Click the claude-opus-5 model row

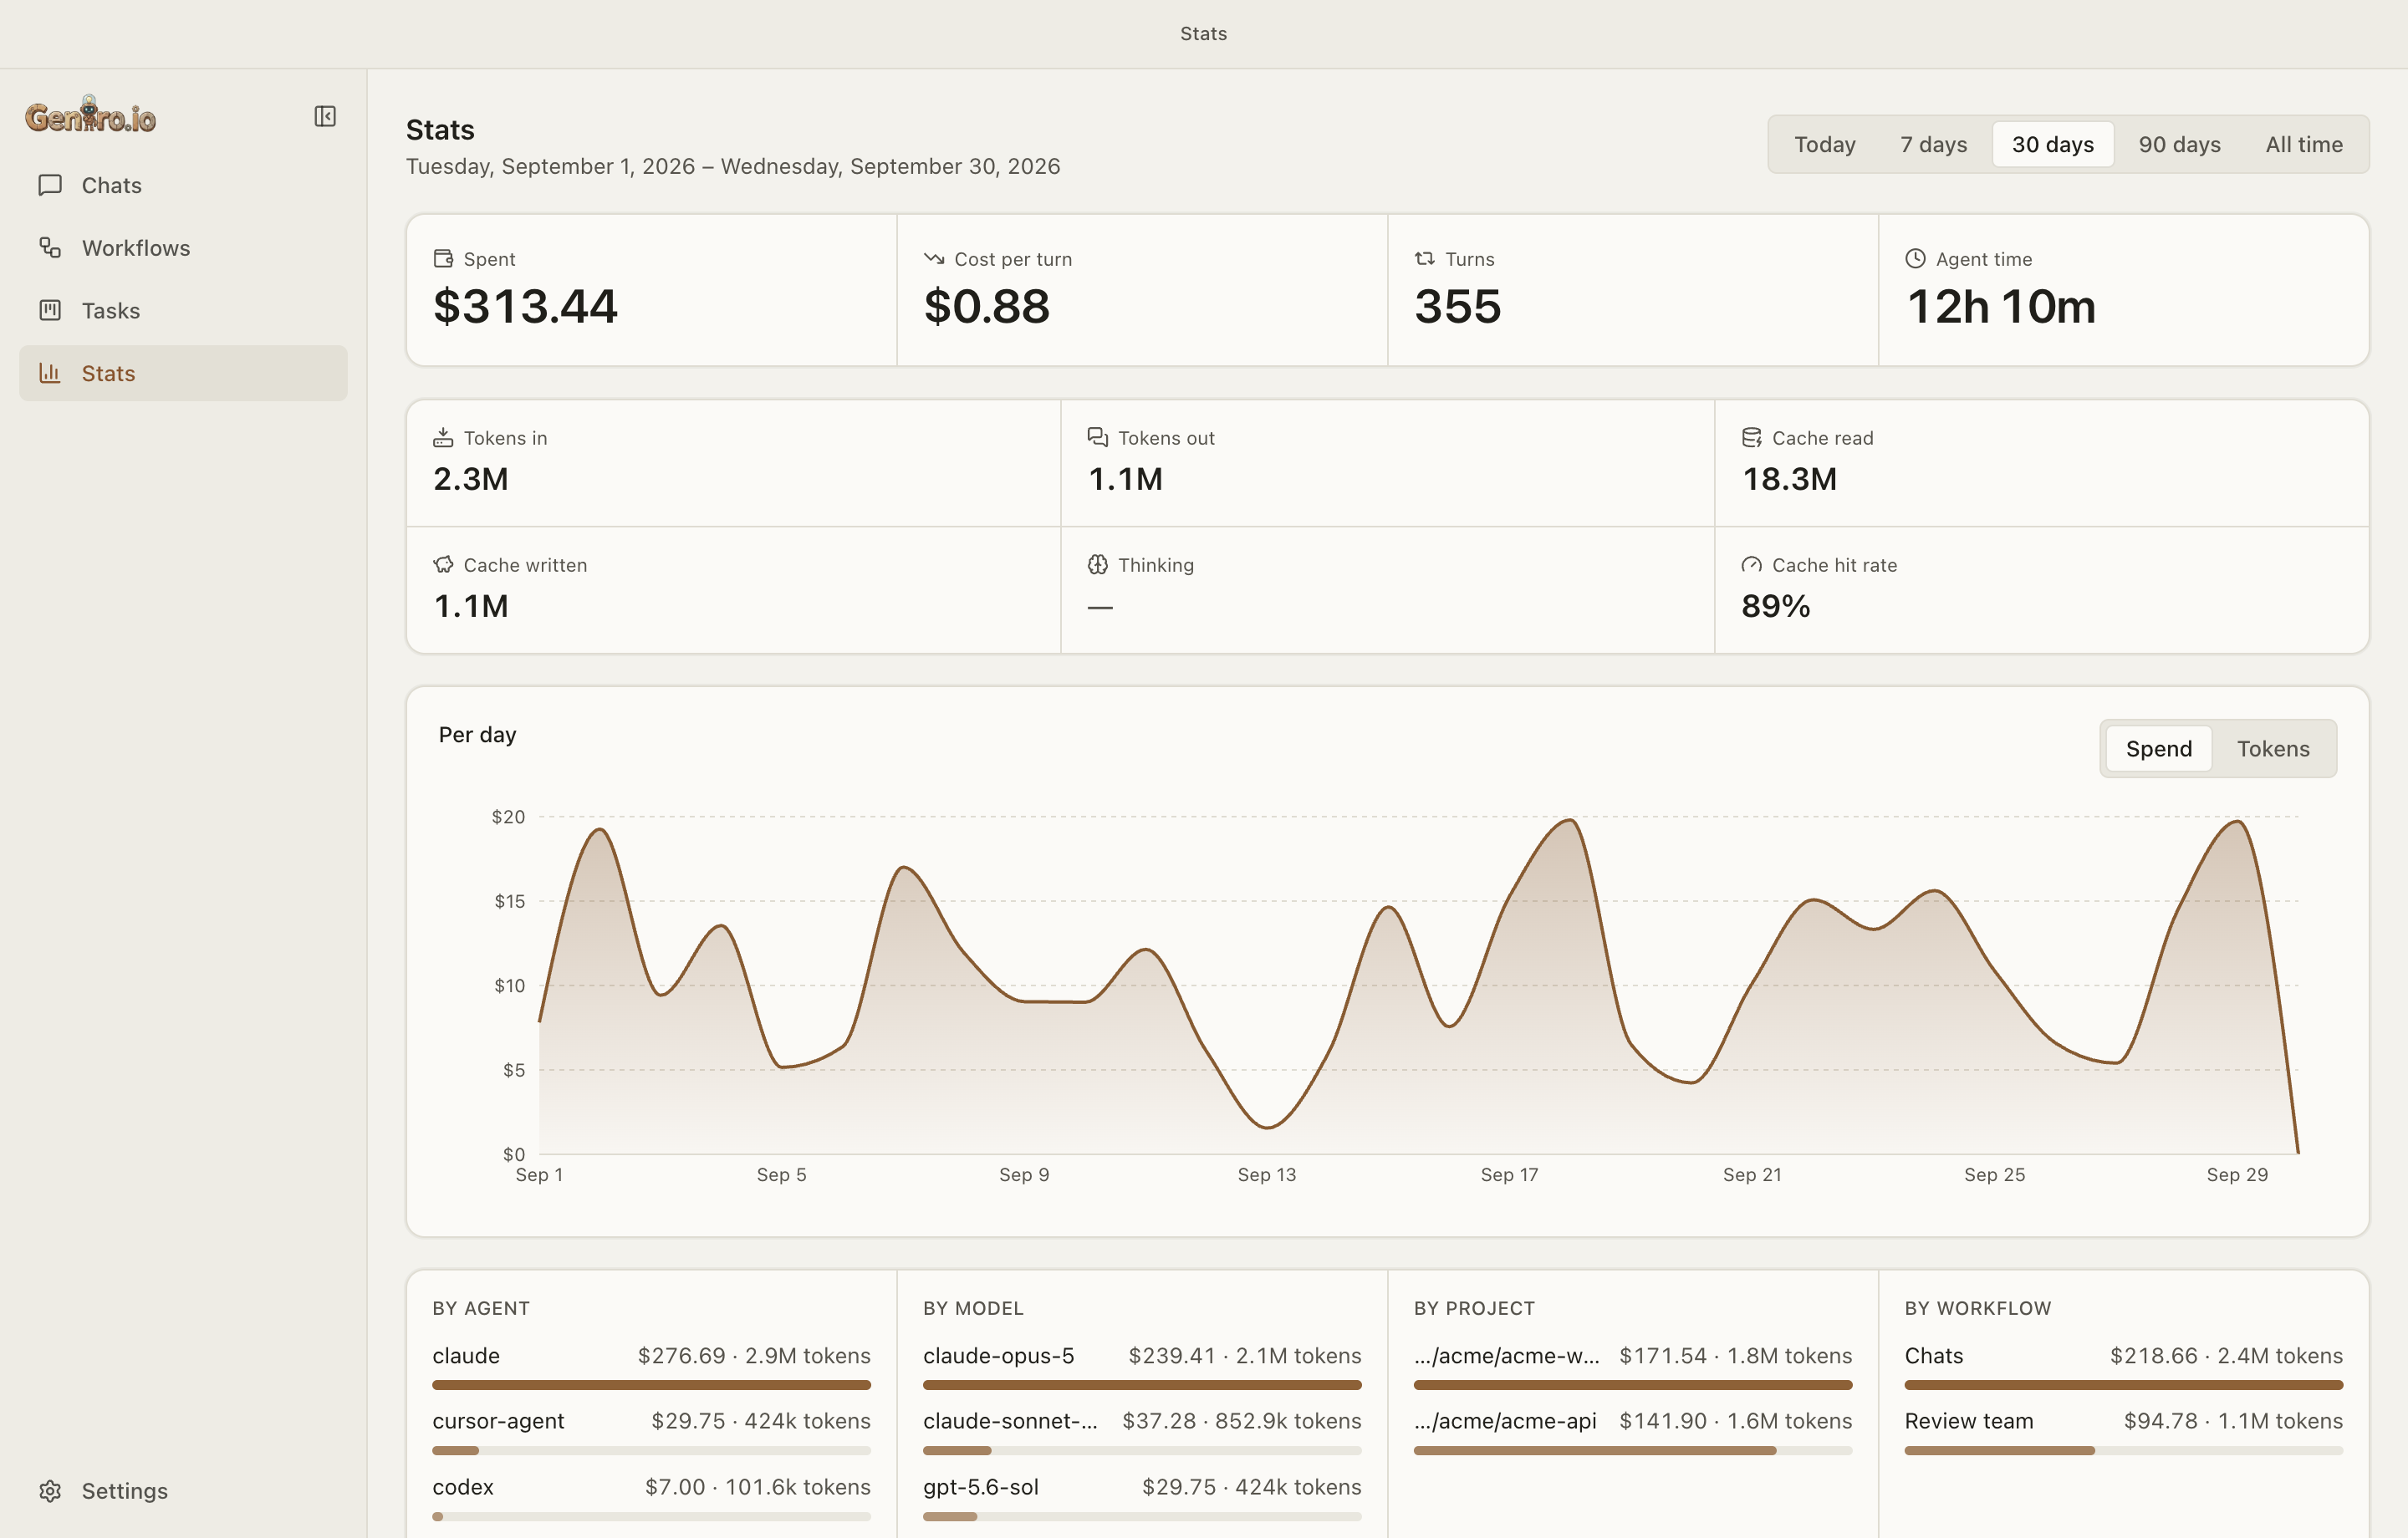[x=1142, y=1366]
